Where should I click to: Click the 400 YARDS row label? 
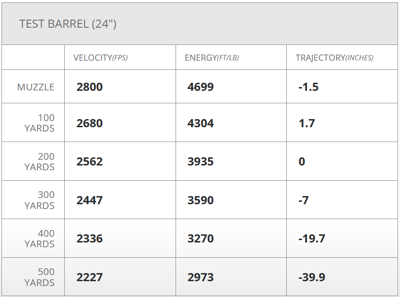point(40,239)
